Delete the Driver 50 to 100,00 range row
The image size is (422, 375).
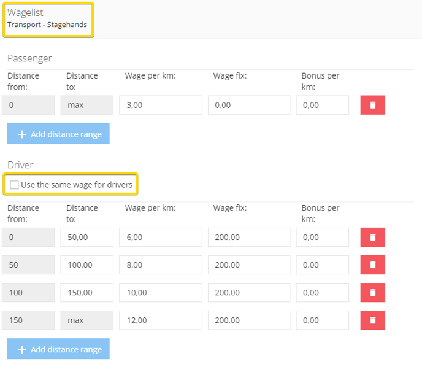(373, 265)
